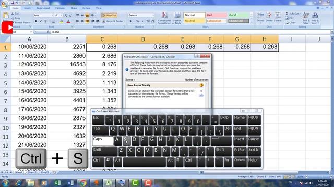The image size is (334, 187).
Task: Open the round Office button menu
Action: pos(4,5)
